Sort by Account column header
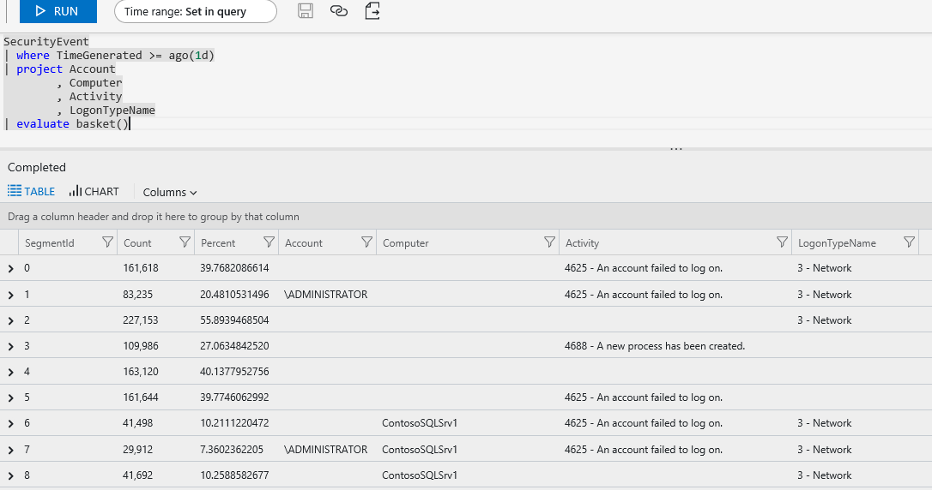Viewport: 932px width, 490px height. [303, 243]
